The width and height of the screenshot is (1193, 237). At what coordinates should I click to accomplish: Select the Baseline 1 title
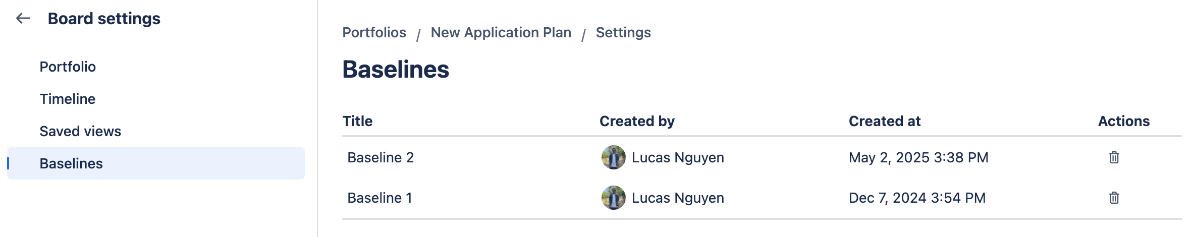tap(379, 198)
